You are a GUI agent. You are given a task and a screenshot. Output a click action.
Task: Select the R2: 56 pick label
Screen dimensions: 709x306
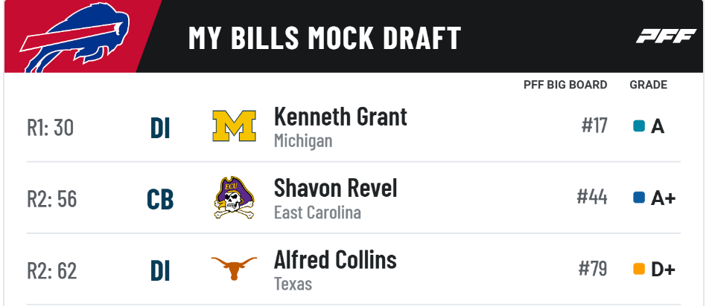[x=52, y=199]
